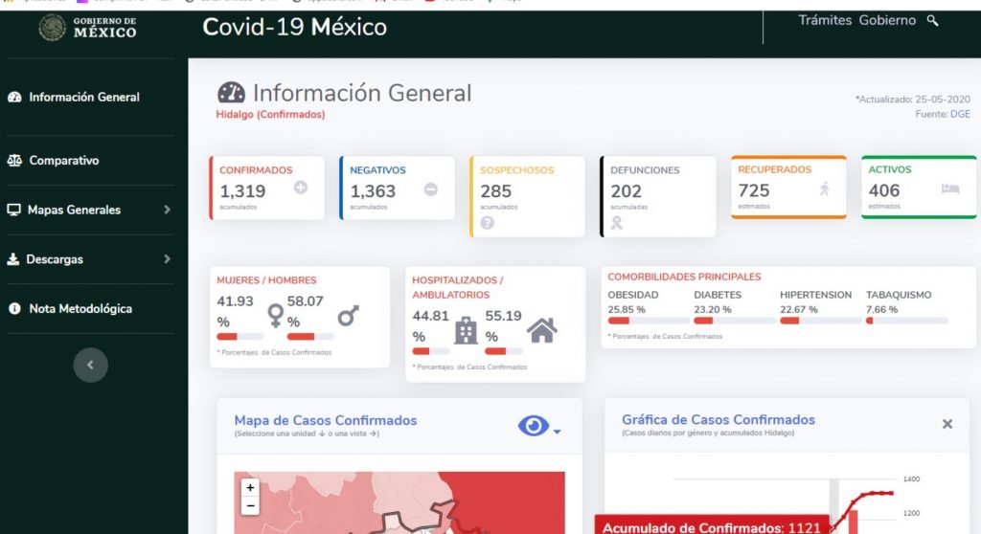Click the female symbol icon
981x534 pixels.
pyautogui.click(x=275, y=315)
